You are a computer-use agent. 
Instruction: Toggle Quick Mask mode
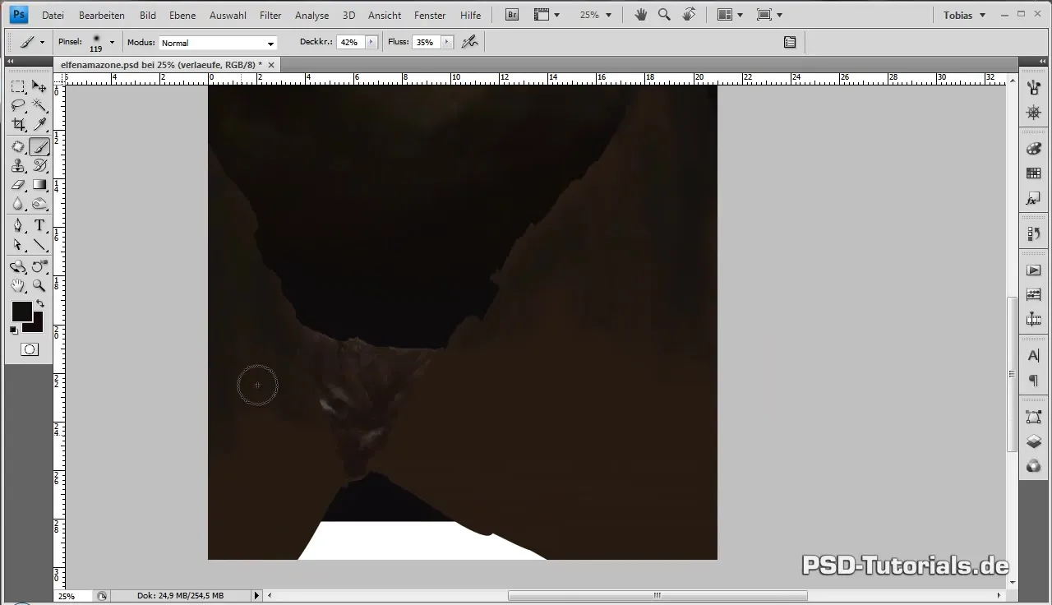coord(29,349)
